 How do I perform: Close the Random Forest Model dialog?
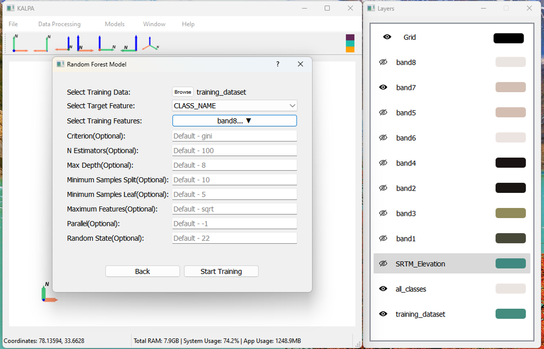pos(300,64)
